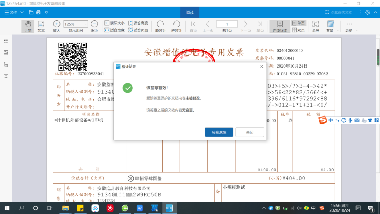Click the invoice QR code image

point(72,56)
